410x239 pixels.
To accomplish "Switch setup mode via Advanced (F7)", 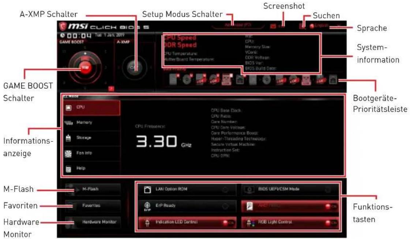I will [x=238, y=25].
